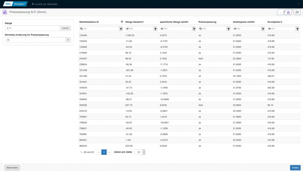Click the Weiter button
303x171 pixels.
[295, 168]
